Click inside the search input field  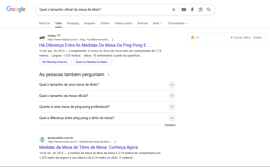[x=105, y=9]
